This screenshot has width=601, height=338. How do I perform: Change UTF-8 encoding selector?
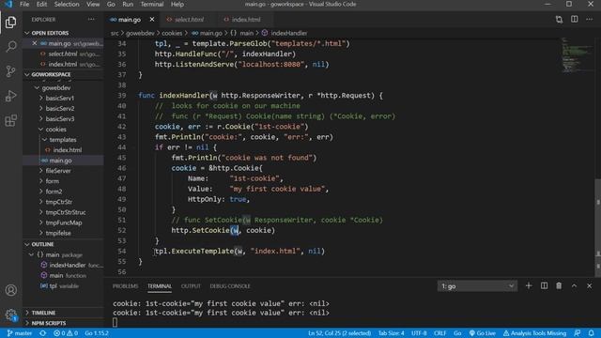pyautogui.click(x=419, y=333)
